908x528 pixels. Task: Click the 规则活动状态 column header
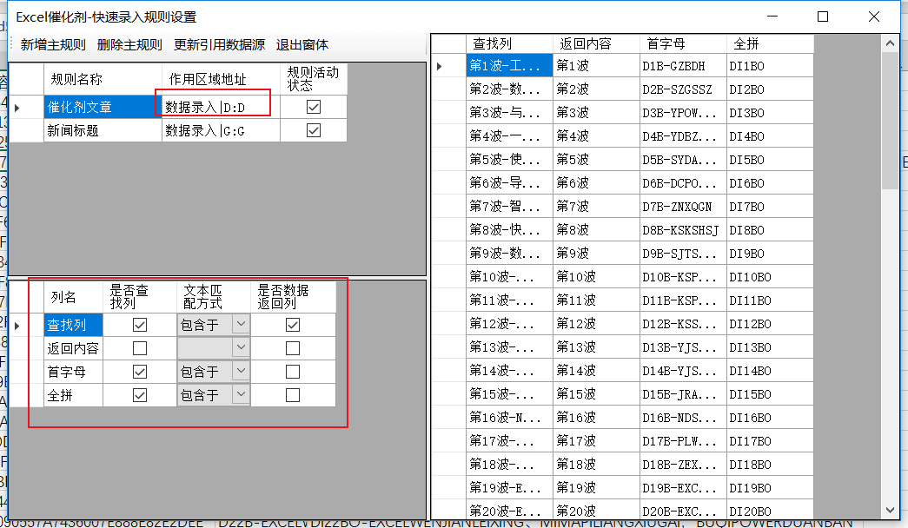point(314,79)
